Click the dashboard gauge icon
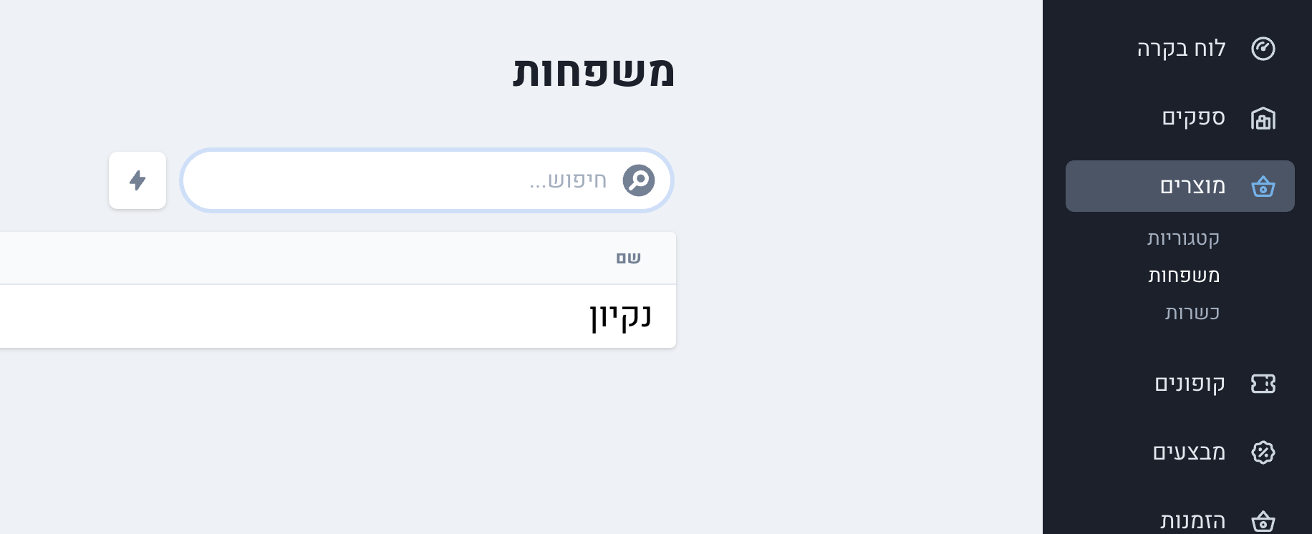Viewport: 1312px width, 534px height. click(x=1263, y=49)
